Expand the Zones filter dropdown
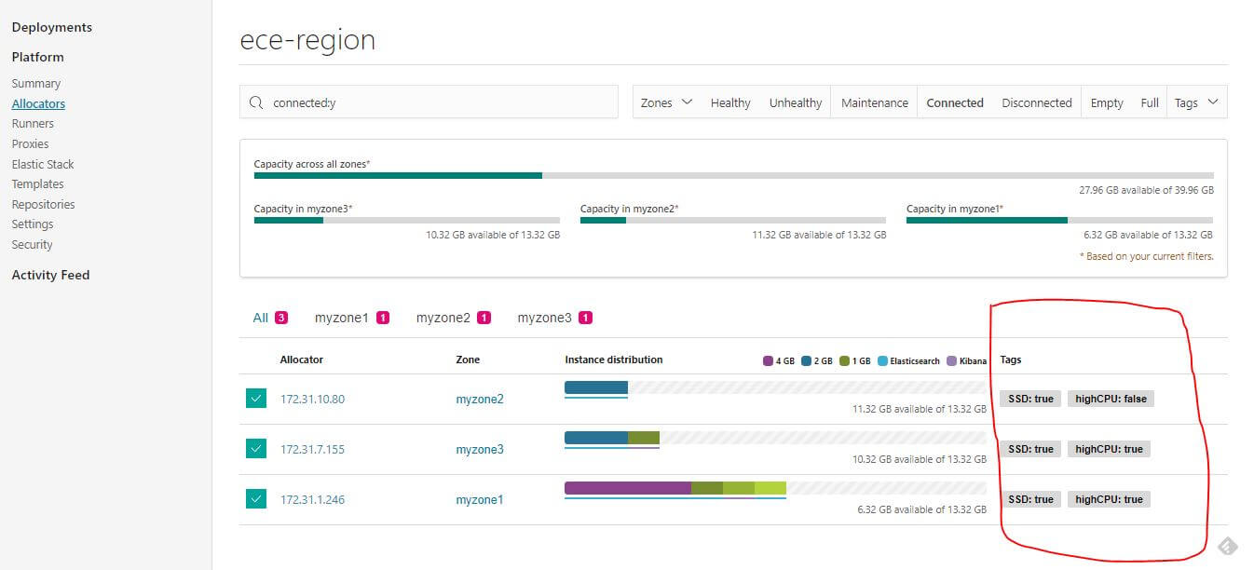This screenshot has width=1254, height=570. click(x=666, y=102)
